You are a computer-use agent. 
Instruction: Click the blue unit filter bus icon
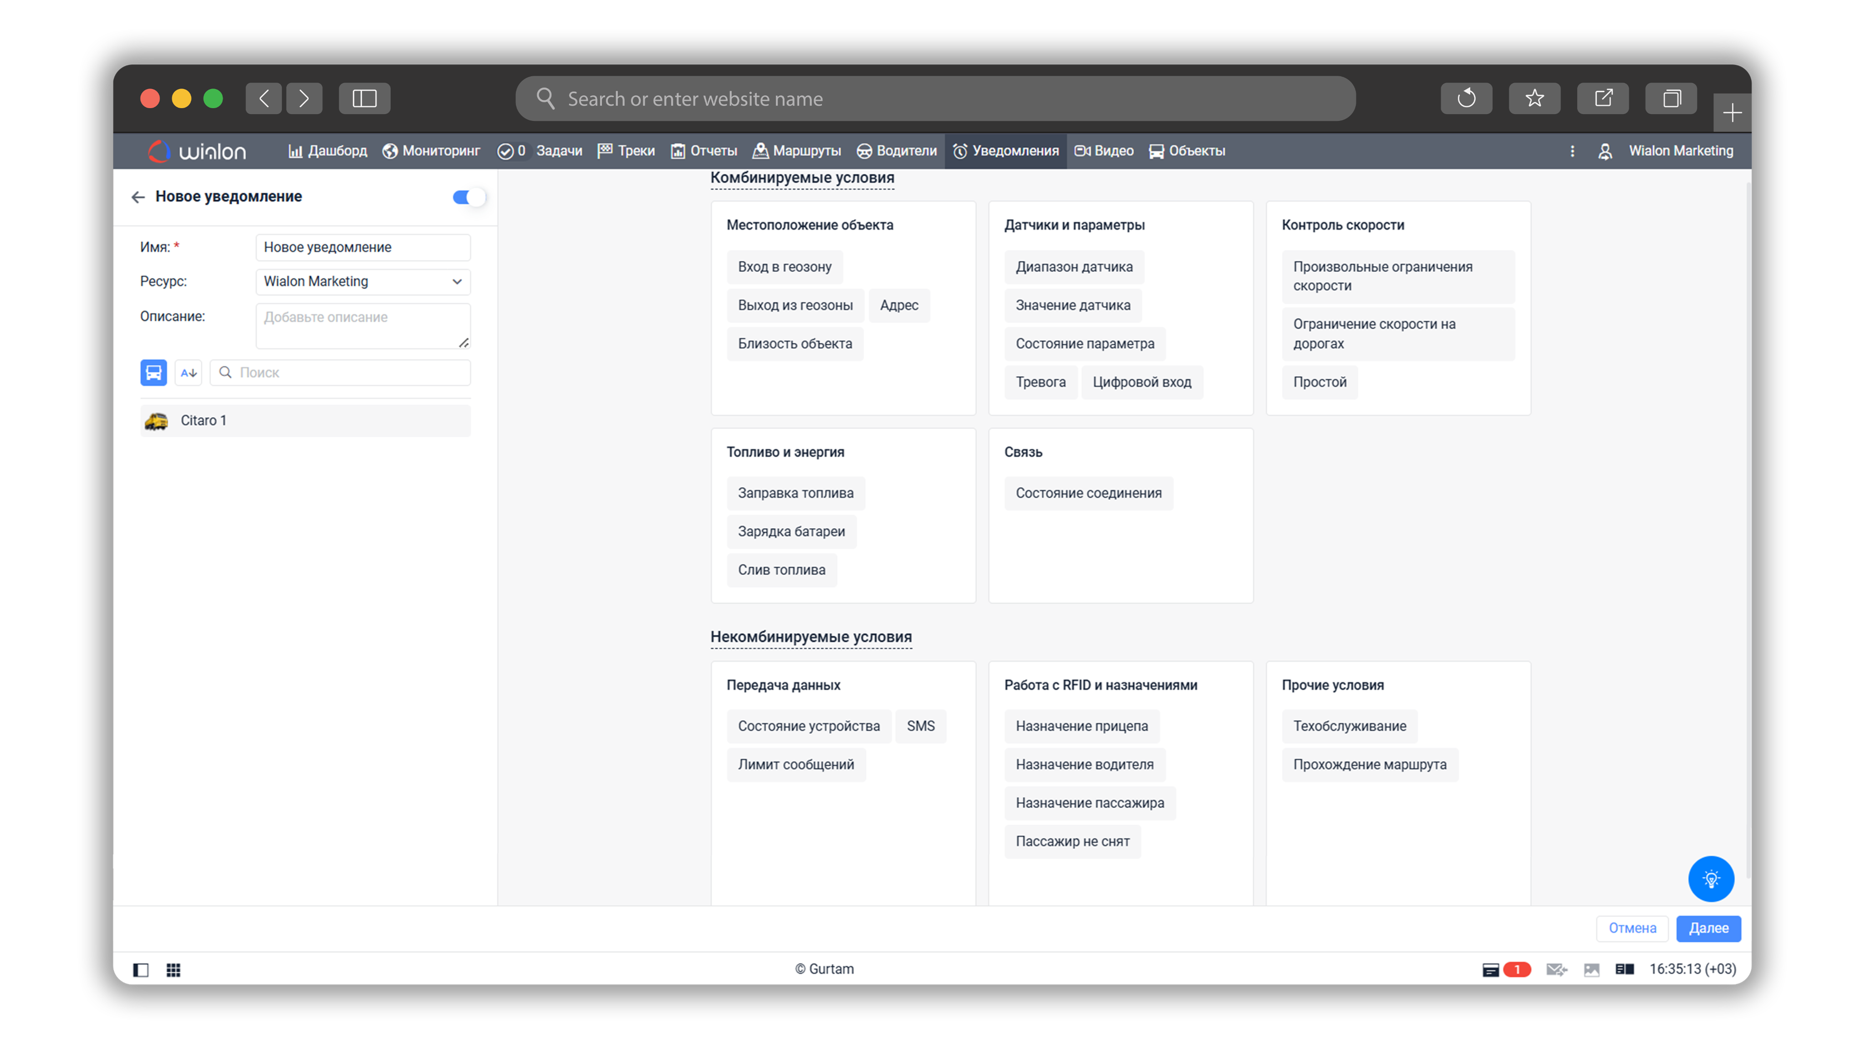(153, 372)
